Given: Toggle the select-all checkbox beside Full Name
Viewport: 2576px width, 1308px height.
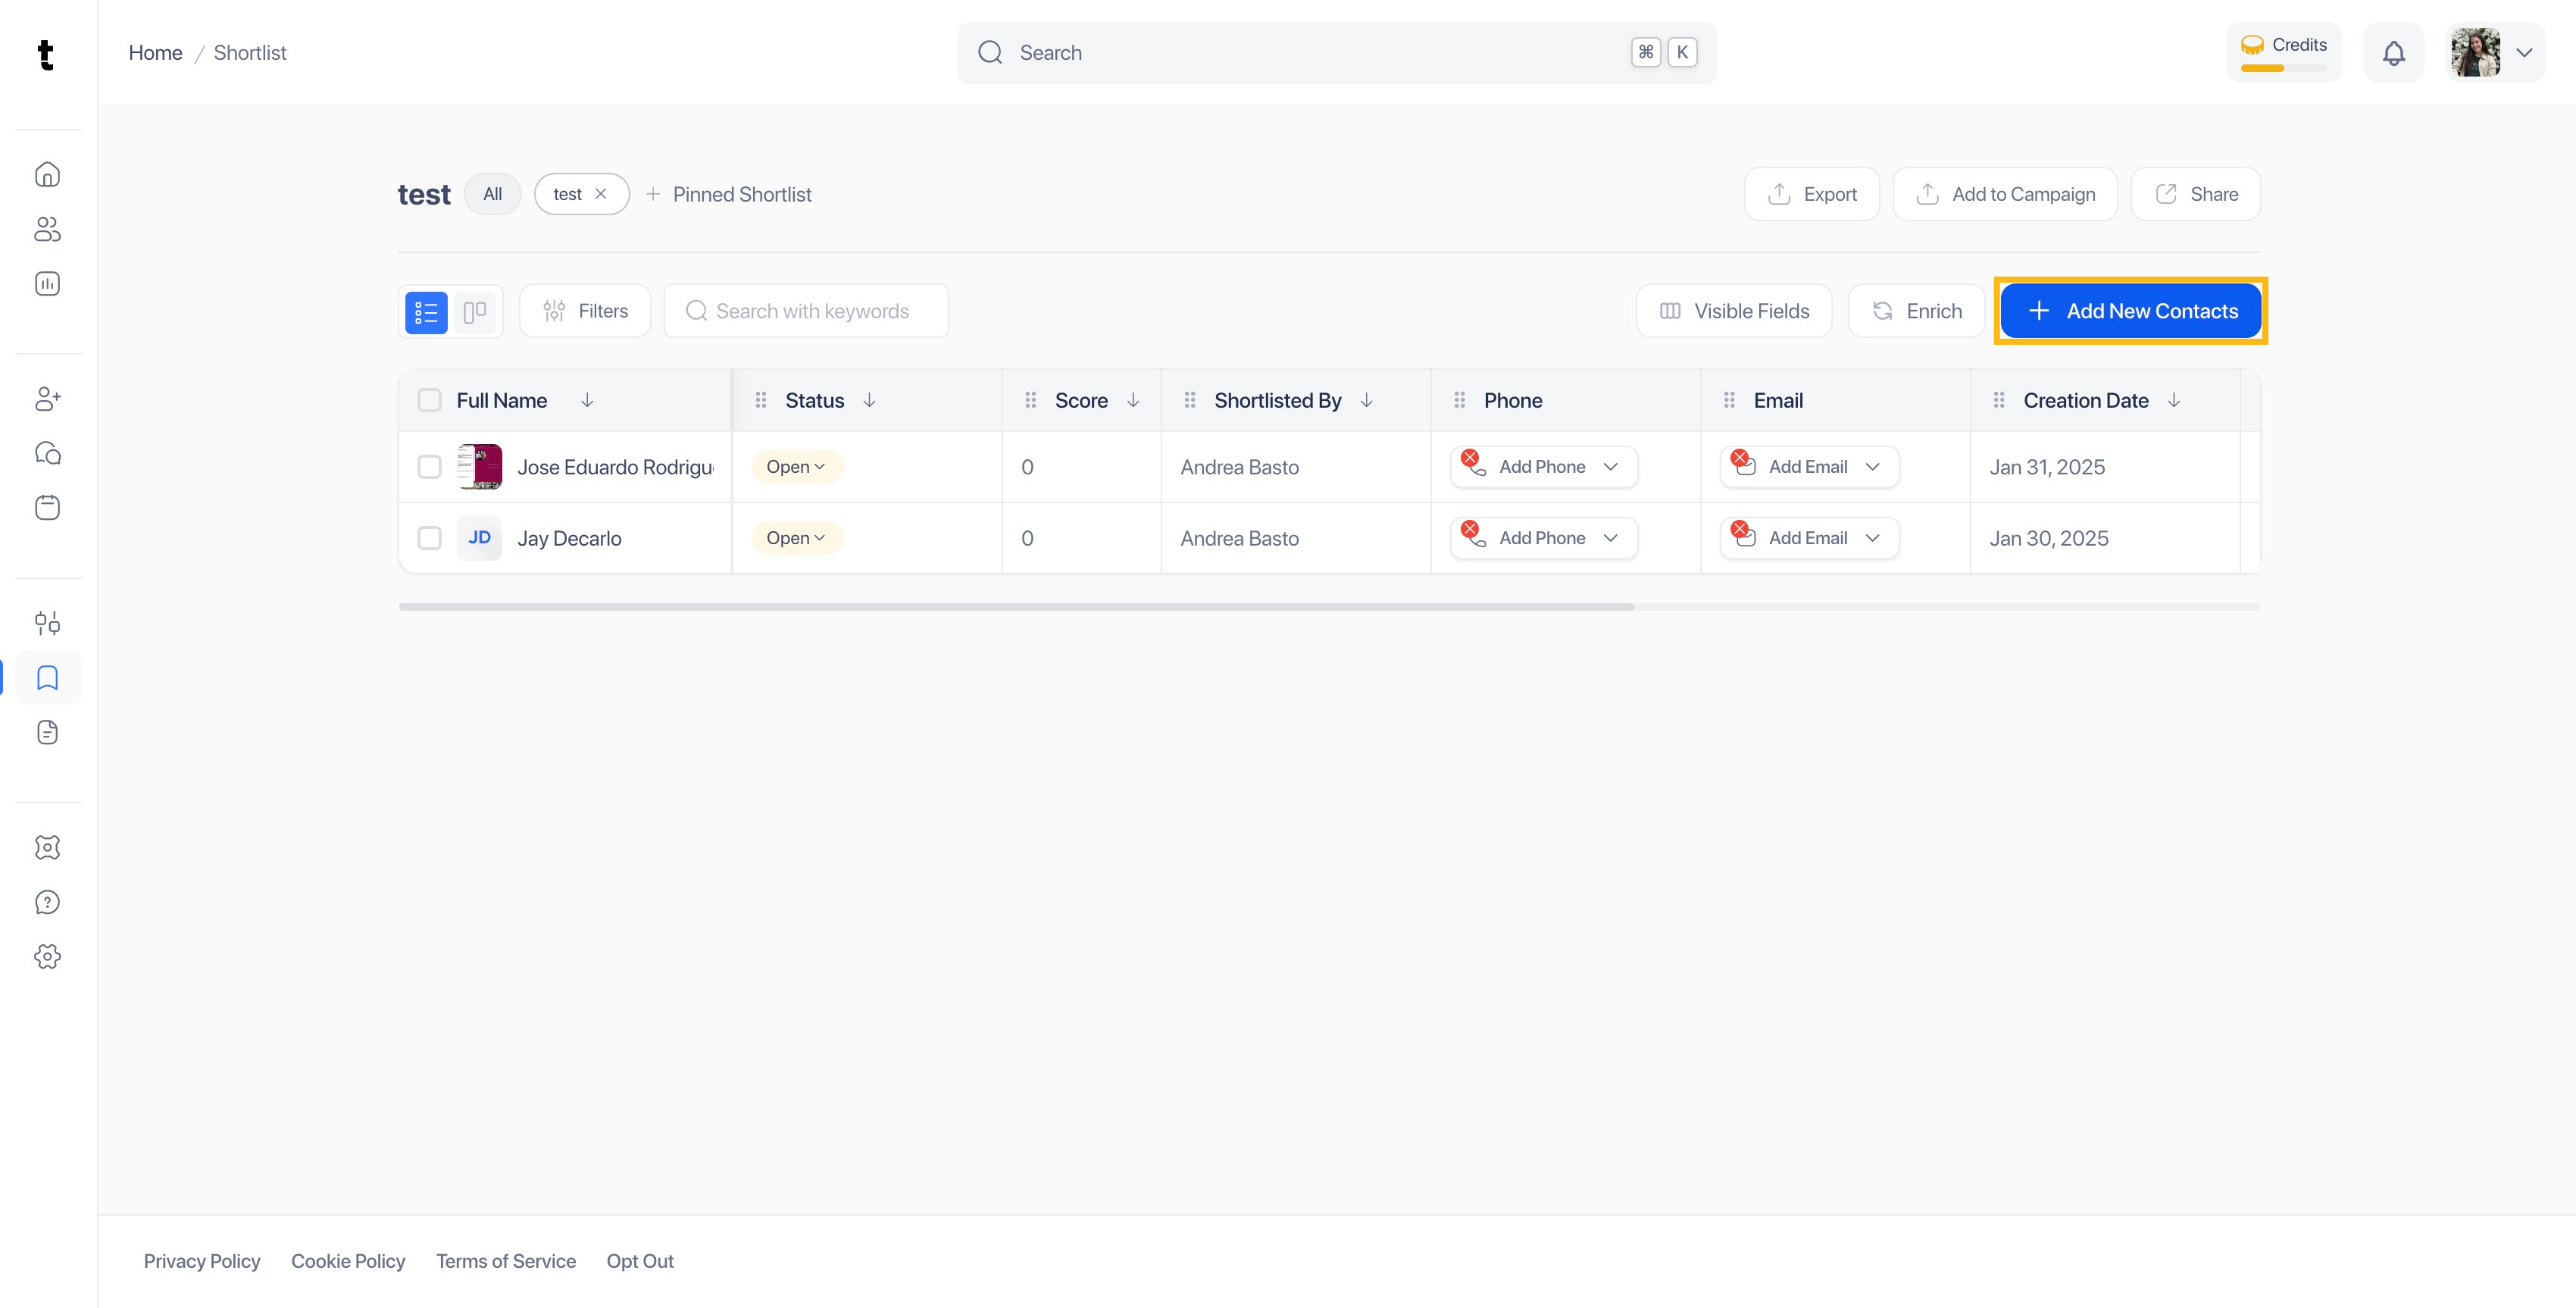Looking at the screenshot, I should tap(429, 400).
